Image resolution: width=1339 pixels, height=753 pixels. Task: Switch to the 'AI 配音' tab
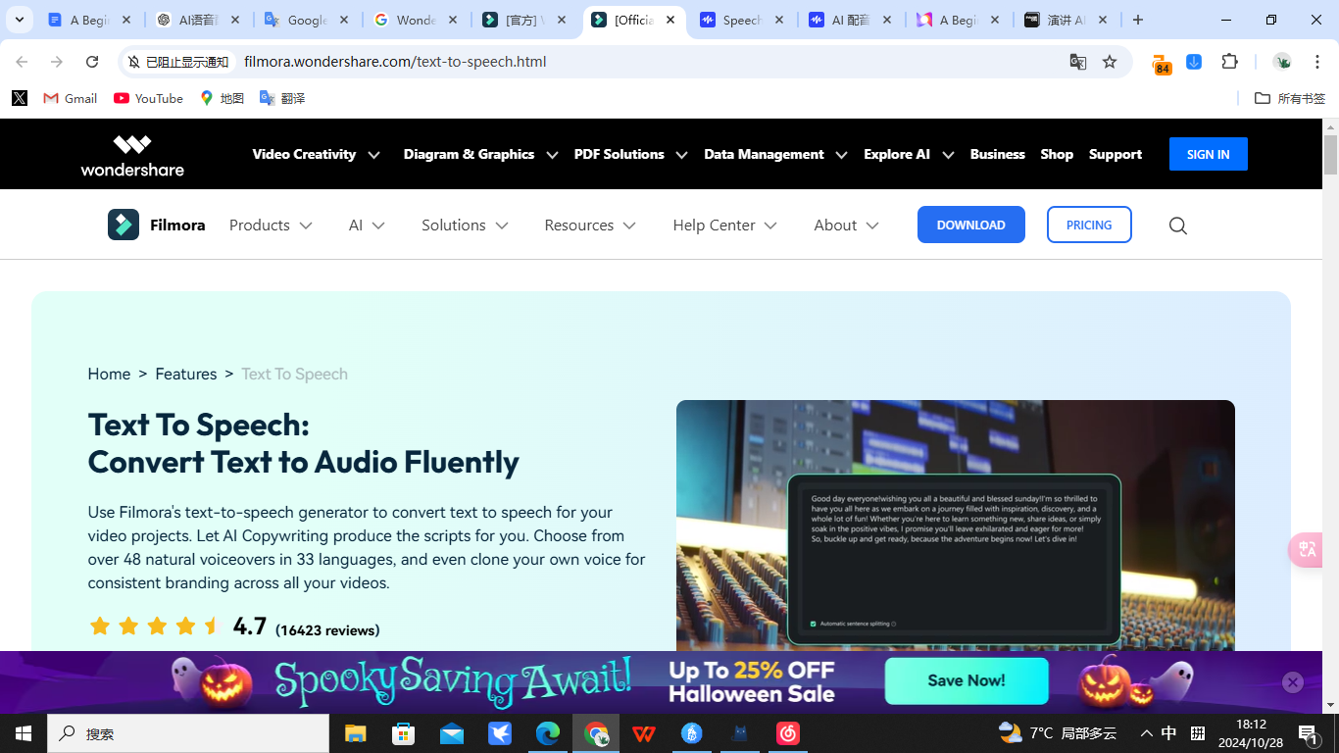(851, 21)
